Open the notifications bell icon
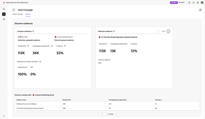 (x=194, y=3)
